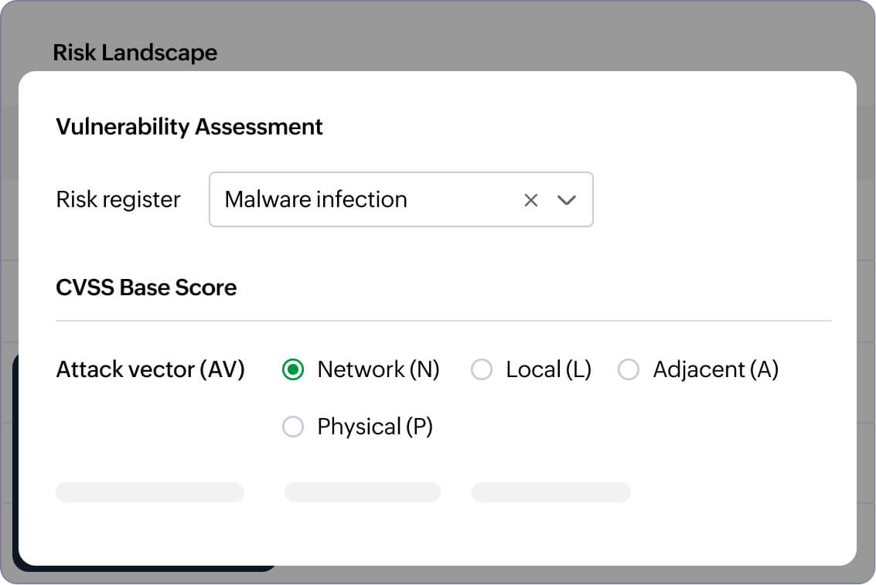The width and height of the screenshot is (876, 585).
Task: Click the rightmost gray placeholder bar
Action: click(x=551, y=492)
